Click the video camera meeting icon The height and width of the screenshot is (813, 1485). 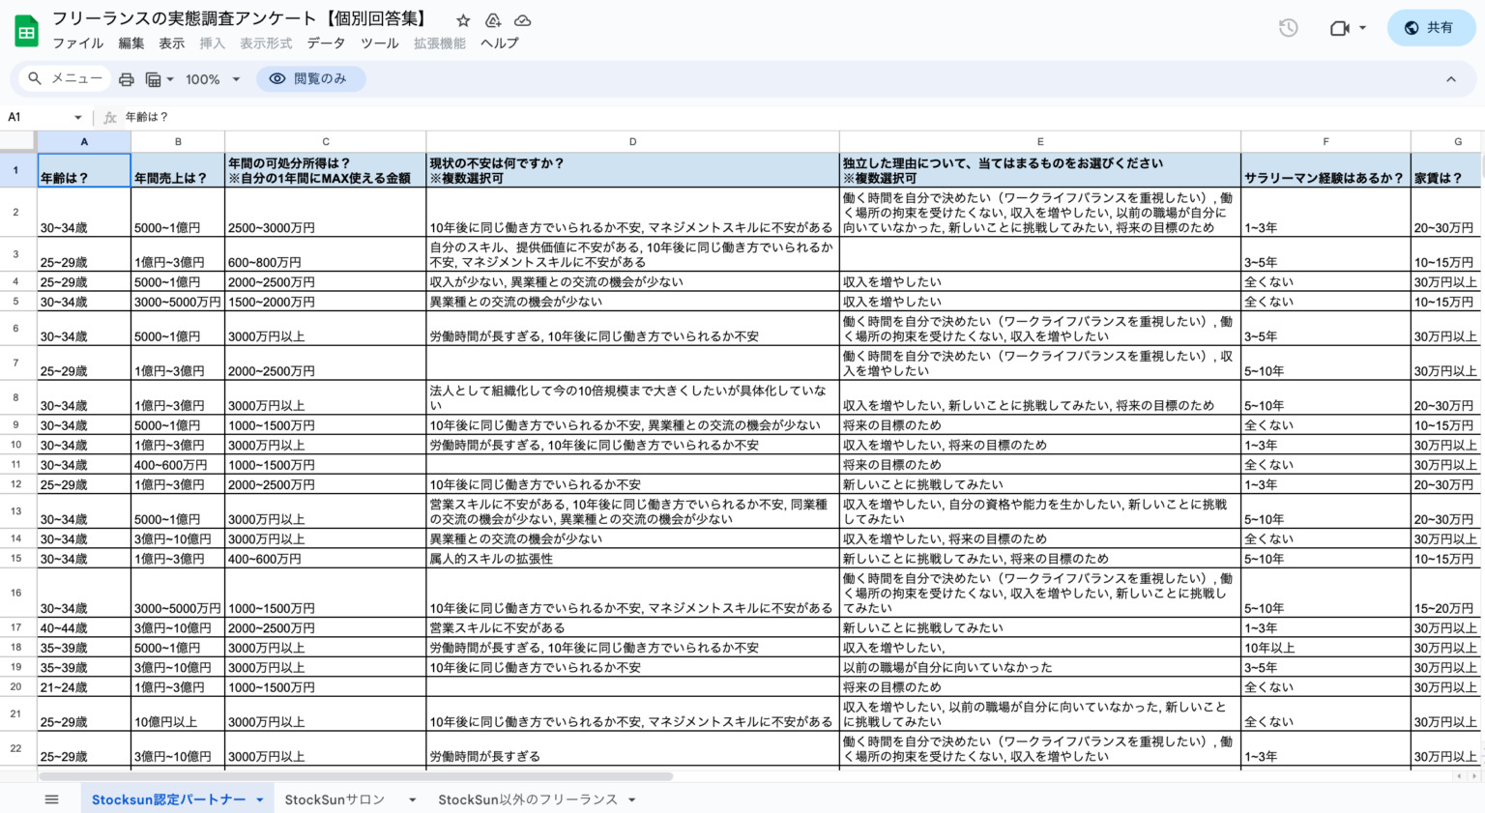tap(1340, 28)
